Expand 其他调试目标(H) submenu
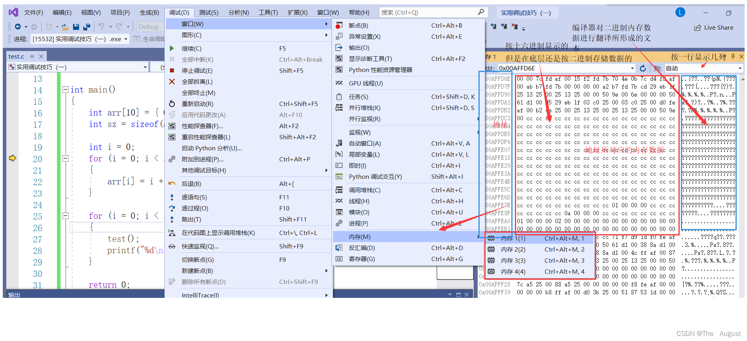 click(248, 170)
